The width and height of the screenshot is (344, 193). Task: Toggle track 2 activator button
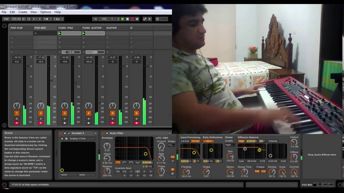pos(41,113)
